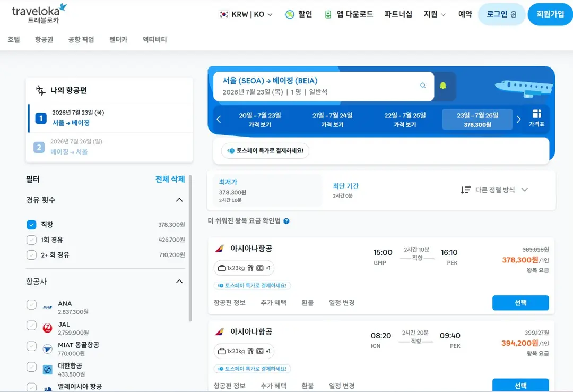Image resolution: width=573 pixels, height=392 pixels.
Task: Open 추가 혜택 for the 15:00 flight
Action: point(273,303)
